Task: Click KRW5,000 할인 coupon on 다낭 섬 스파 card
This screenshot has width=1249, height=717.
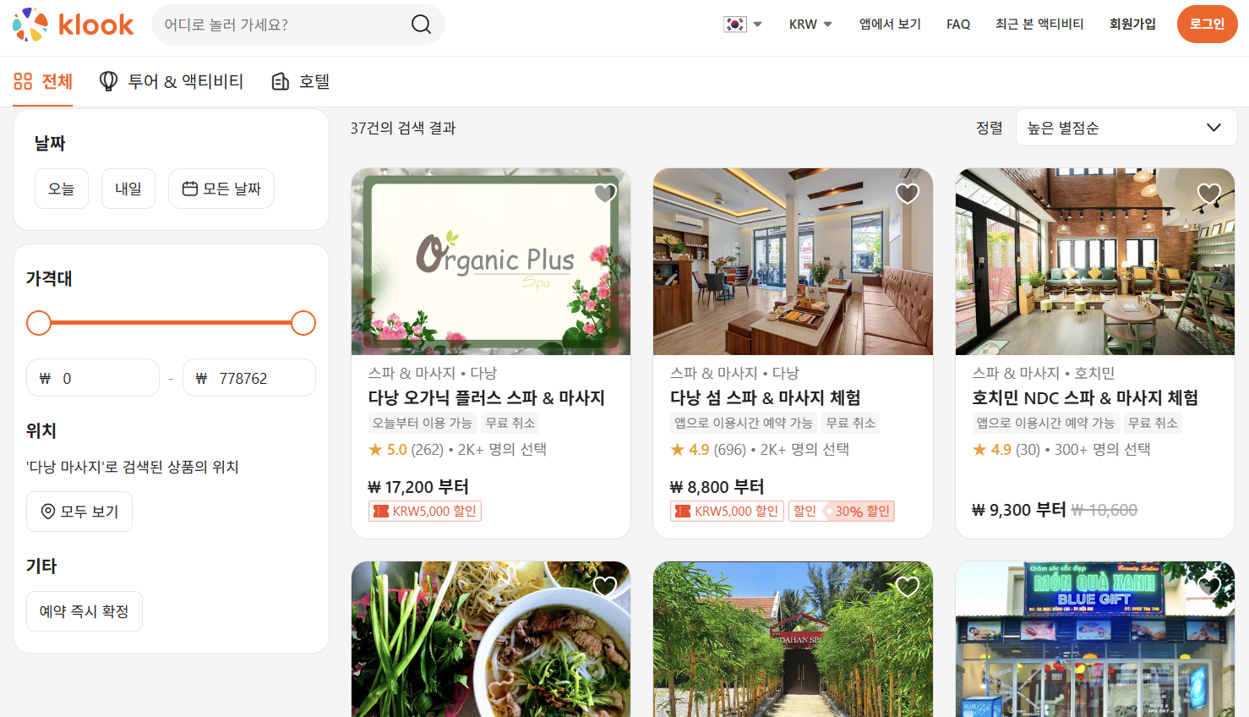Action: pos(727,511)
